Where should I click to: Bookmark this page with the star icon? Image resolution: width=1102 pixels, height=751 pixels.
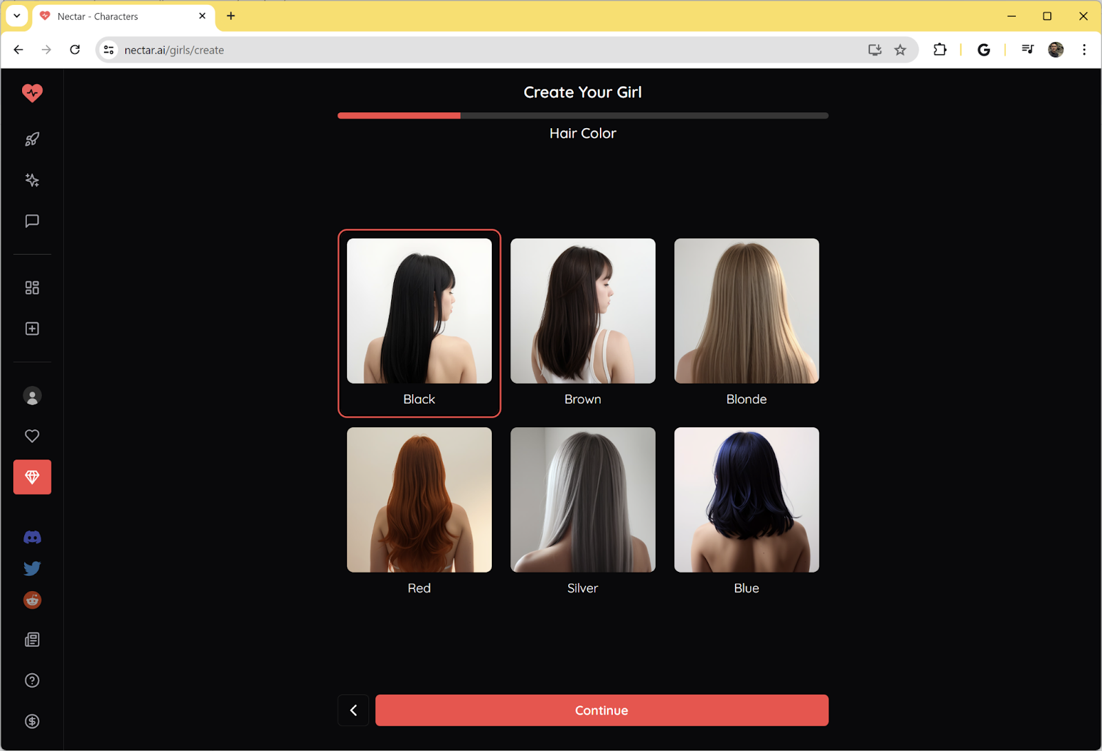(900, 50)
